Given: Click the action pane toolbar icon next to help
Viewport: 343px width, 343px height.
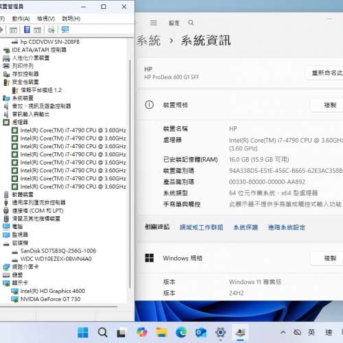Looking at the screenshot, I should [37, 29].
